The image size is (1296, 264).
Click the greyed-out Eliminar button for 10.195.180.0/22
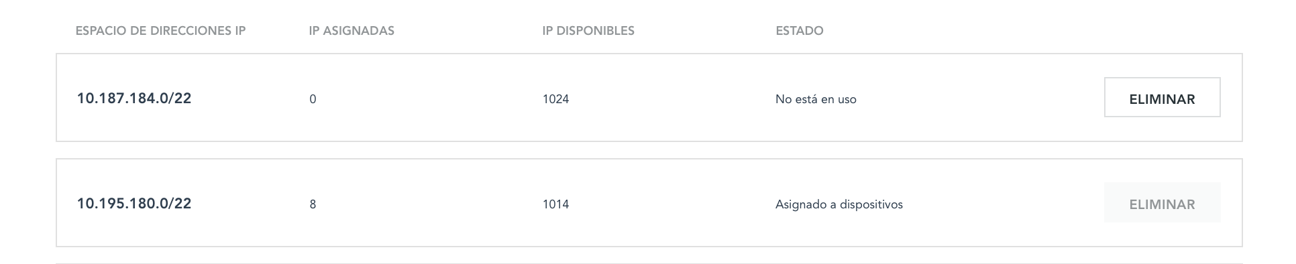[1162, 203]
